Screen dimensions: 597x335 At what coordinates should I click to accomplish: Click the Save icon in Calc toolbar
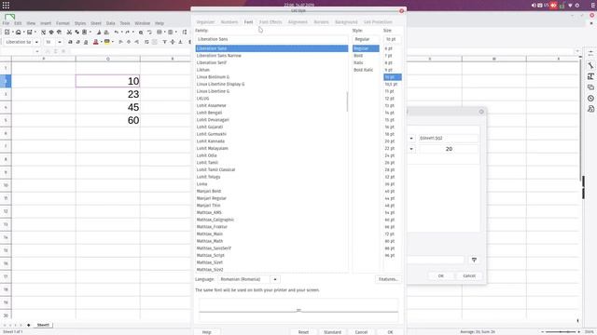(29, 33)
